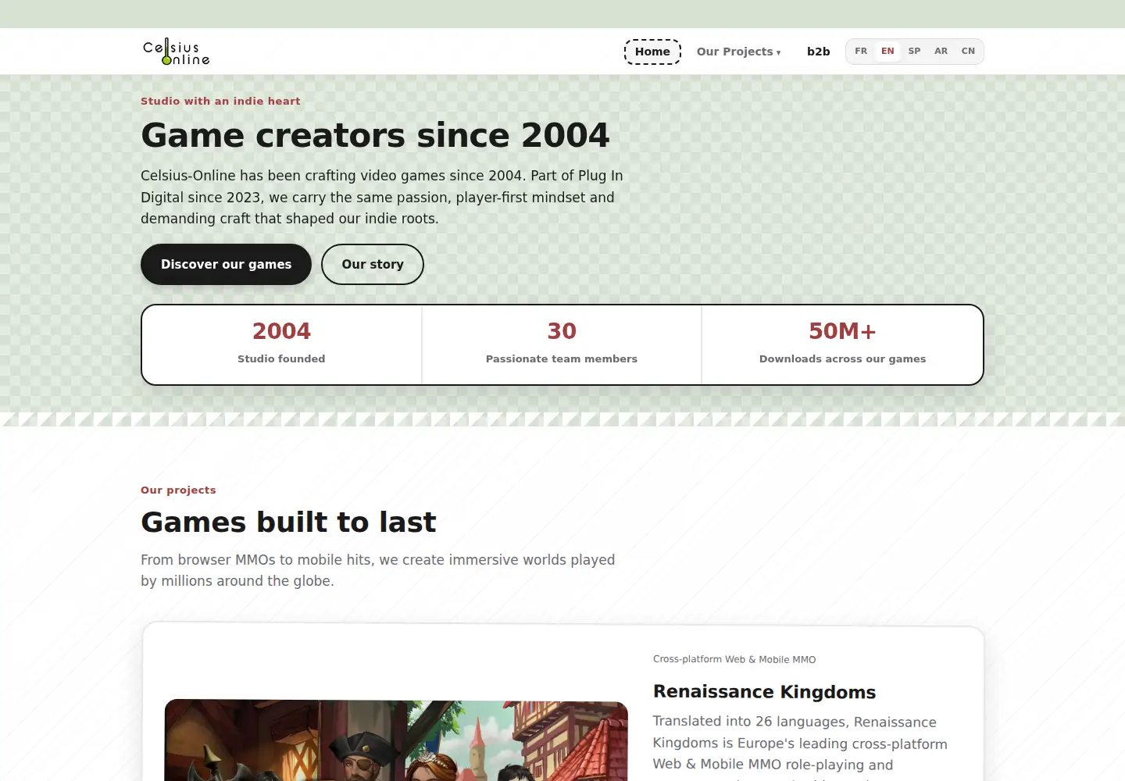The width and height of the screenshot is (1125, 781).
Task: Switch language to CN
Action: [968, 52]
